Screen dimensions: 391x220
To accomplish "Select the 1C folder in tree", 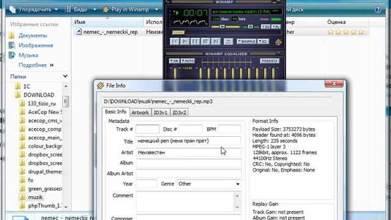I will (x=26, y=87).
